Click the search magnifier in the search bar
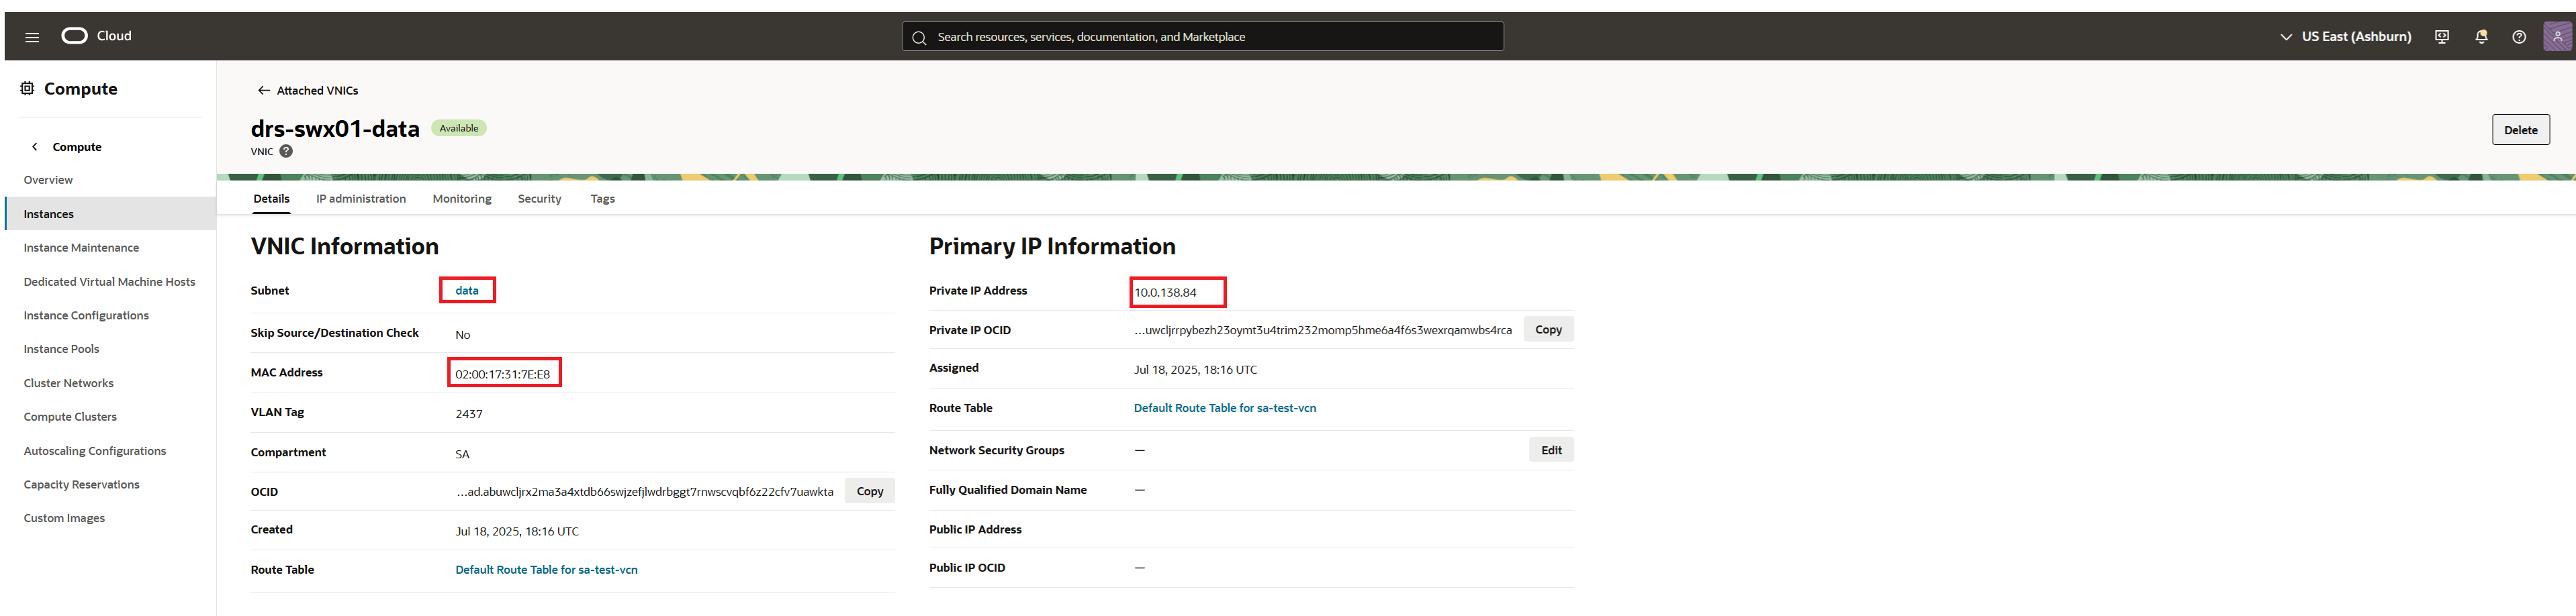Image resolution: width=2576 pixels, height=616 pixels. point(919,36)
